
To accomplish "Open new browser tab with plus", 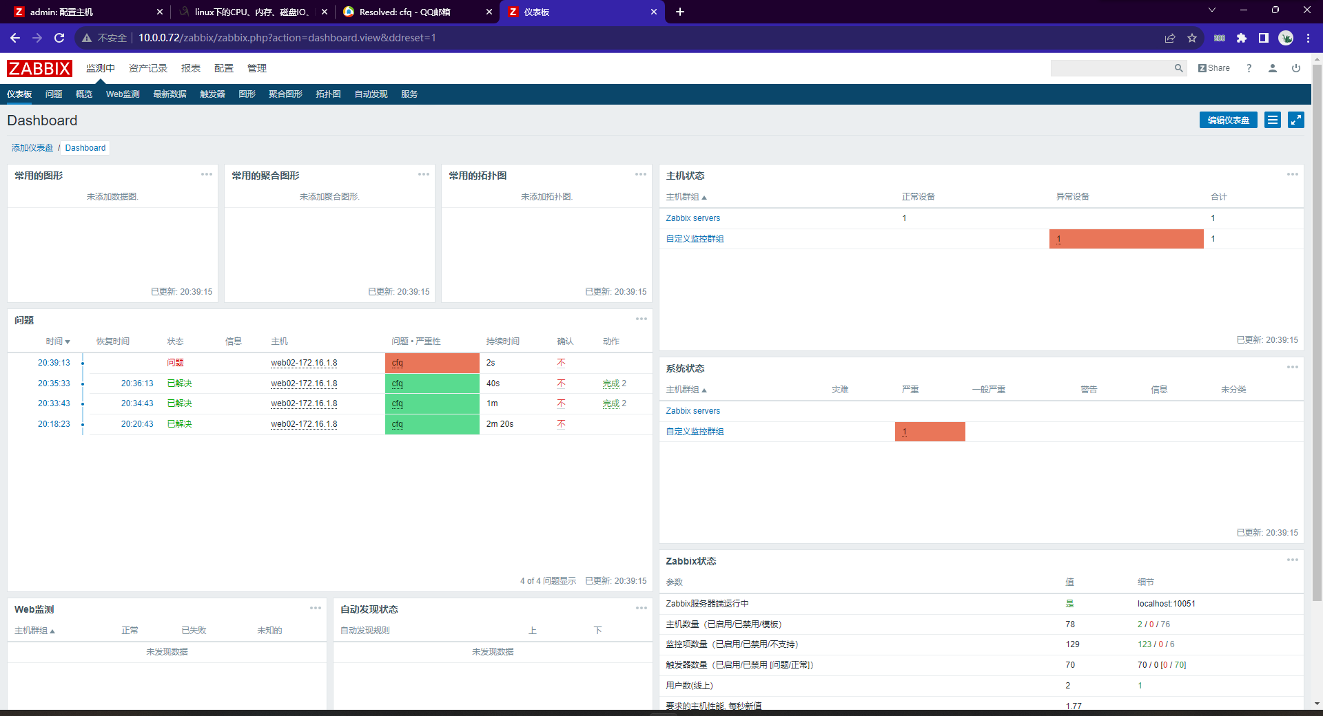I will pyautogui.click(x=680, y=12).
